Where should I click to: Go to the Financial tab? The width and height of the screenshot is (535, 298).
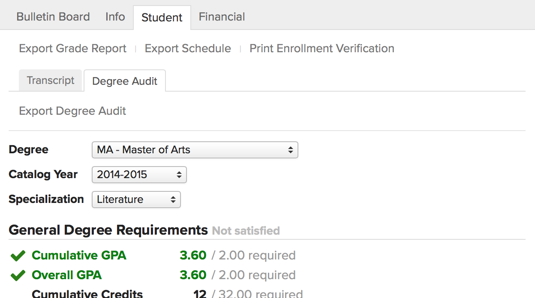click(222, 17)
